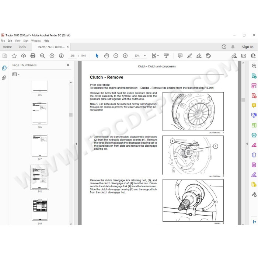
Task: Open the Edit menu
Action: (10, 41)
